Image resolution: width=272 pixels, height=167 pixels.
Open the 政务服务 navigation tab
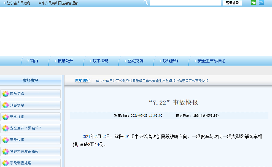point(170,61)
